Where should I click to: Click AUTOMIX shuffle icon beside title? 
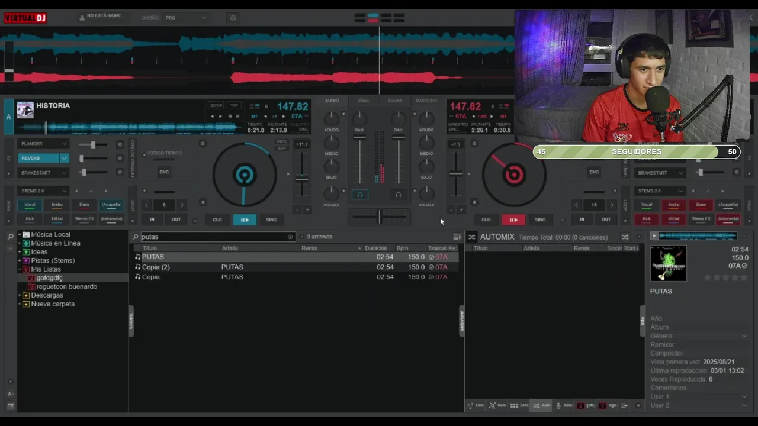471,237
